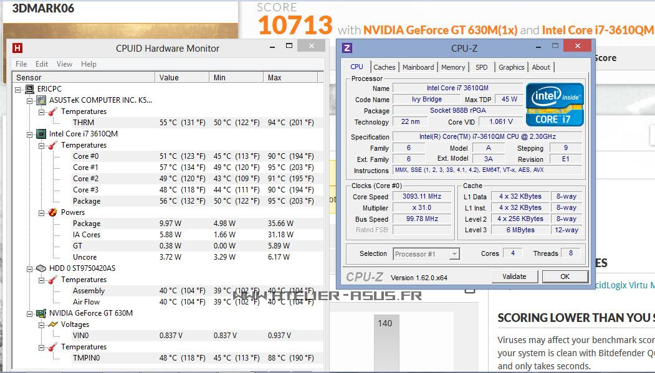655x373 pixels.
Task: Click the Voltages lightning icon
Action: [53, 324]
